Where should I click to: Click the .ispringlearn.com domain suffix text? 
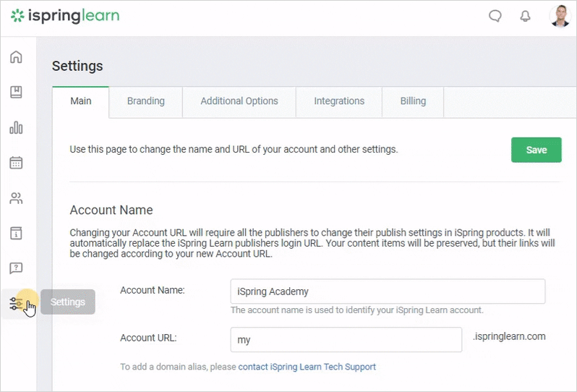(509, 336)
